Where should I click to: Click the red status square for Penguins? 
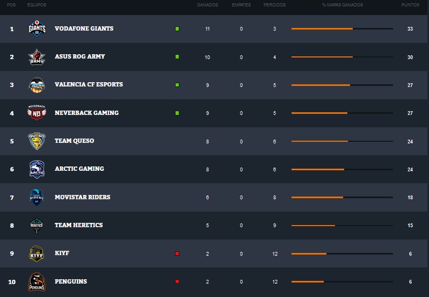pyautogui.click(x=177, y=281)
